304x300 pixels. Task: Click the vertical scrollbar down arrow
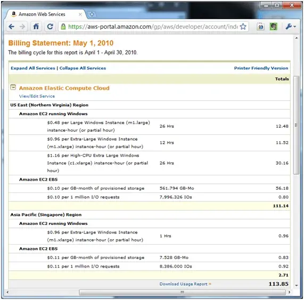[297, 285]
